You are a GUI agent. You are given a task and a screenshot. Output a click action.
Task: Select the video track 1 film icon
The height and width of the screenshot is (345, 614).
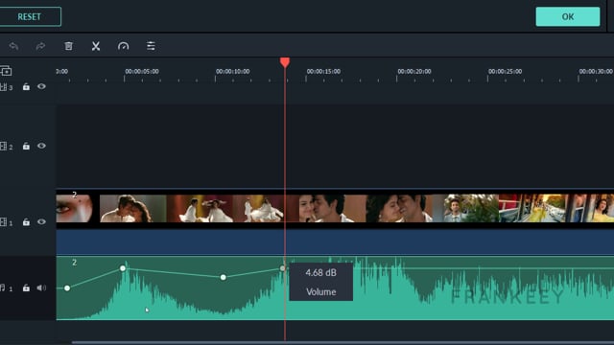click(x=4, y=222)
